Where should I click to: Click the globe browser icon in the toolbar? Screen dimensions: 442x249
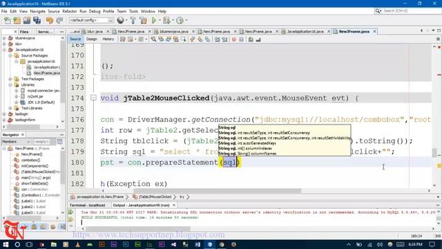point(121,20)
